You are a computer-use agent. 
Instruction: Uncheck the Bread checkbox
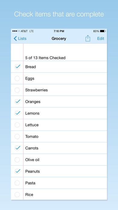[17, 67]
